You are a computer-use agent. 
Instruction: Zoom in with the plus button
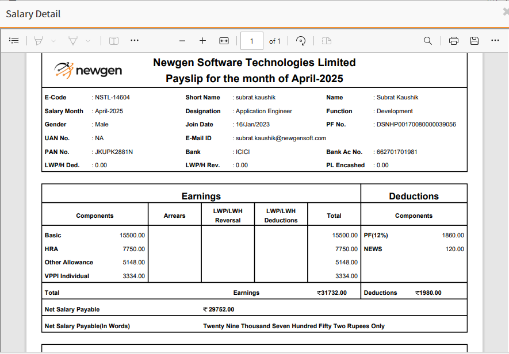202,41
